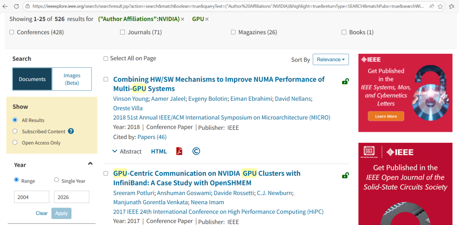Viewport: 459px width, 225px height.
Task: Switch to Images (Beta) search tab
Action: (x=72, y=79)
